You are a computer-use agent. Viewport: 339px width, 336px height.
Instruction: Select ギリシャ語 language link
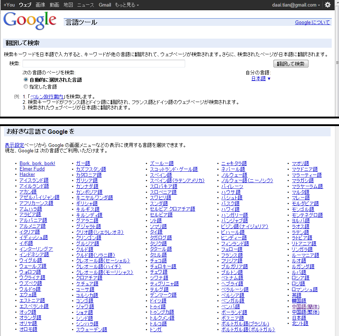(87, 204)
